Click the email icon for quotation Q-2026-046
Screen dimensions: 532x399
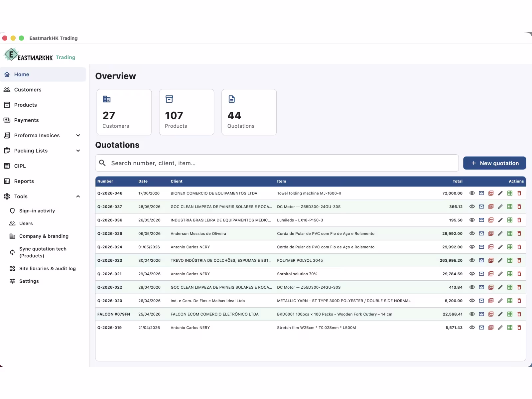pos(481,193)
